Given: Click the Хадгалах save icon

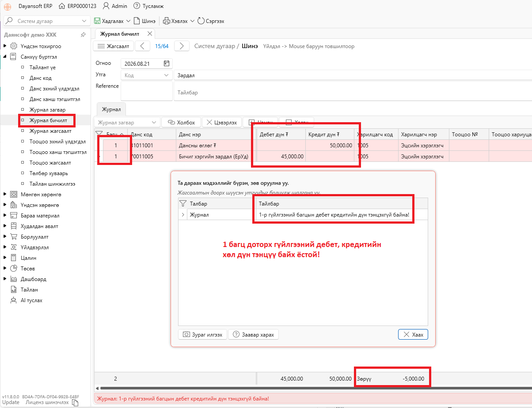Looking at the screenshot, I should [x=97, y=21].
